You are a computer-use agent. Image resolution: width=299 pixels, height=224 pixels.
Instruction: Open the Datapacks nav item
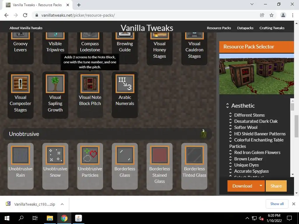(x=245, y=28)
